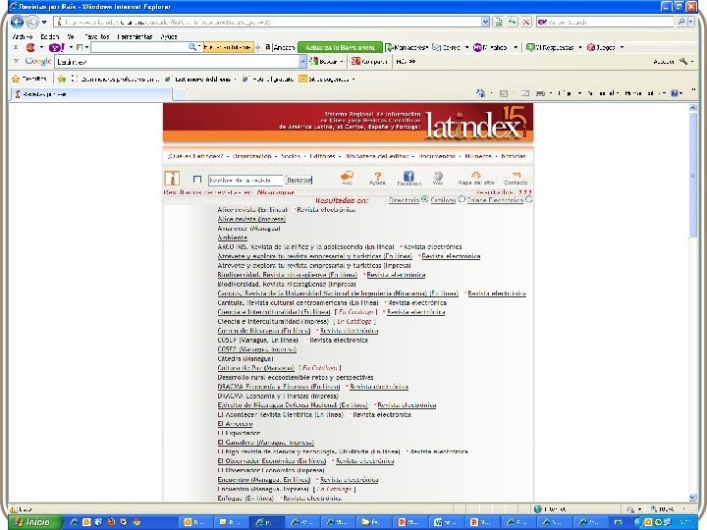The image size is (707, 530).
Task: Open the search provider dropdown next to magnifier
Action: pyautogui.click(x=691, y=22)
